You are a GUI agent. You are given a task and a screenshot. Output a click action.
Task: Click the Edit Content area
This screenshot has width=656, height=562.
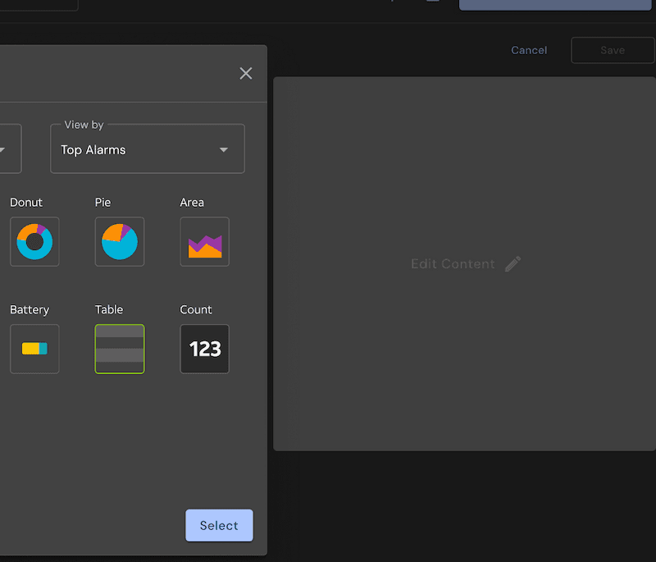(x=452, y=263)
